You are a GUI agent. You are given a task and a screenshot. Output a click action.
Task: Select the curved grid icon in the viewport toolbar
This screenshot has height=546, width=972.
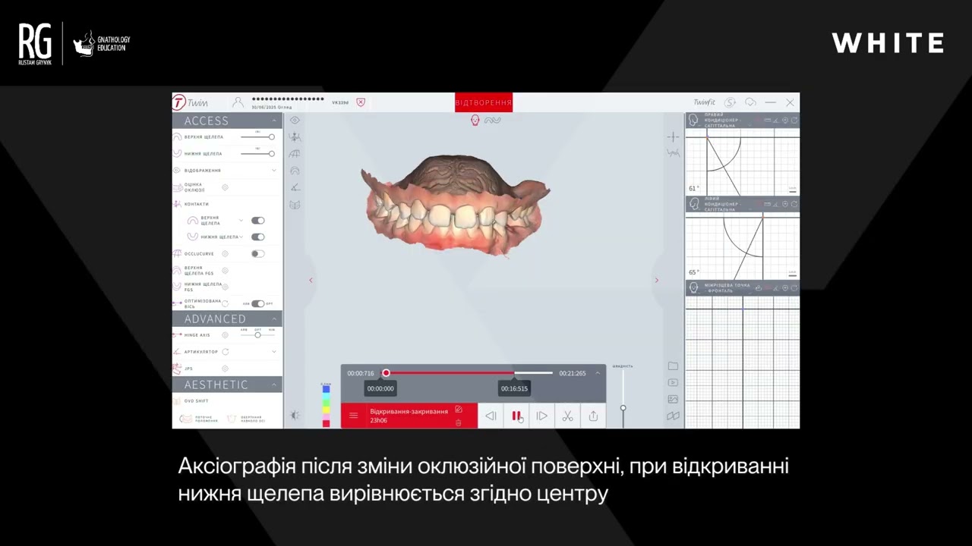[295, 154]
